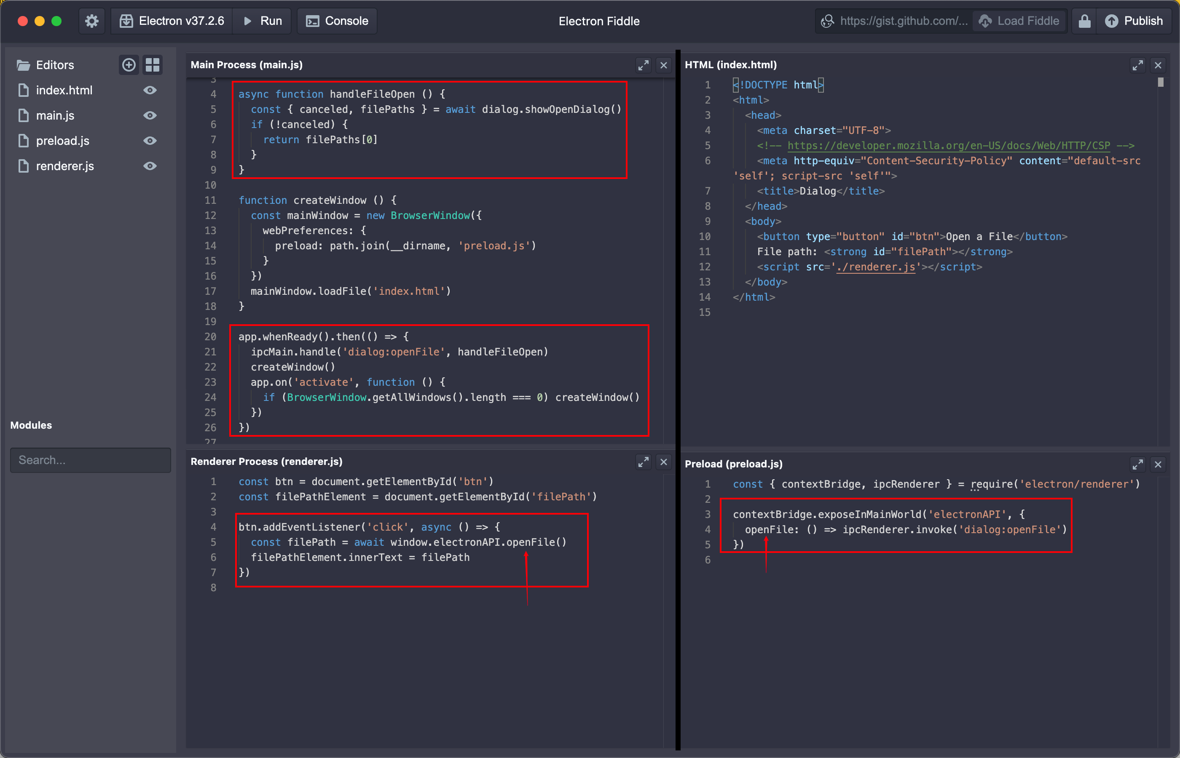Click the 'Main Process (main.js)' panel title
Image resolution: width=1180 pixels, height=758 pixels.
pos(247,65)
